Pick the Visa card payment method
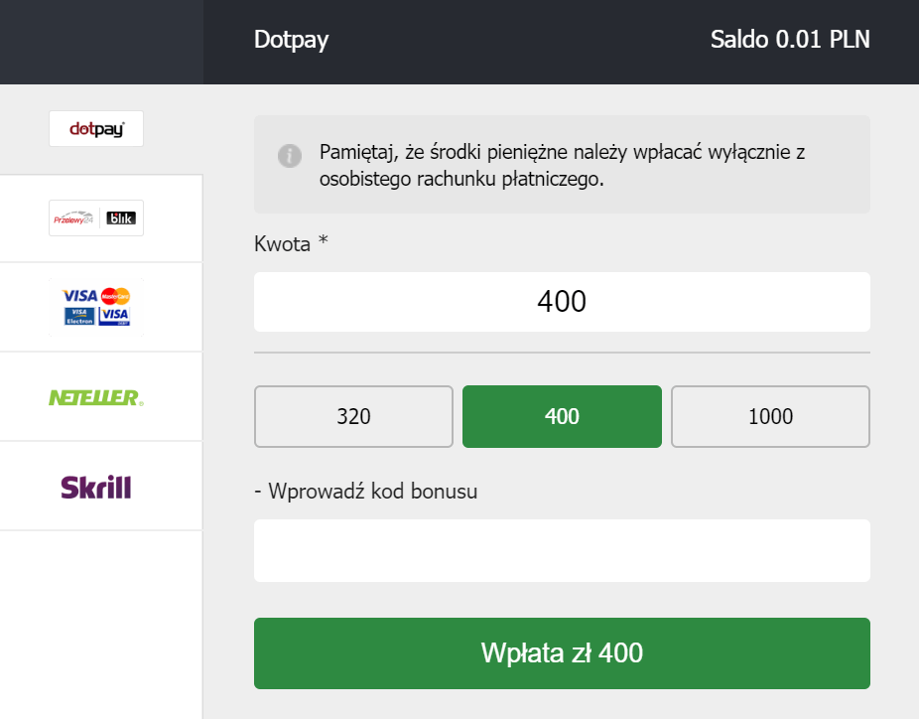Viewport: 919px width, 719px height. [x=78, y=295]
